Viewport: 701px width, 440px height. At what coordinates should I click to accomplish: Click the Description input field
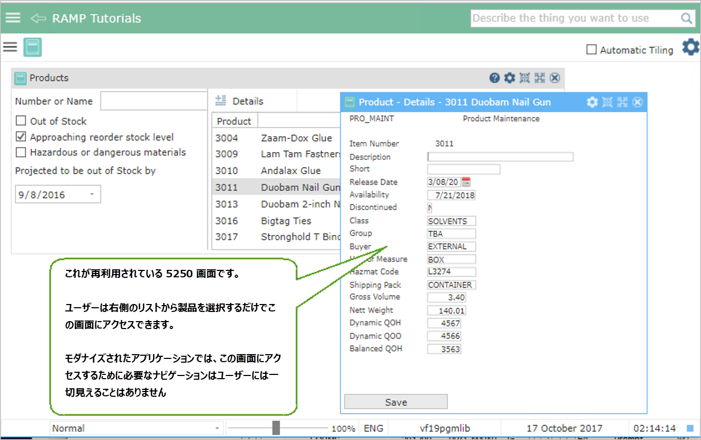tap(501, 157)
